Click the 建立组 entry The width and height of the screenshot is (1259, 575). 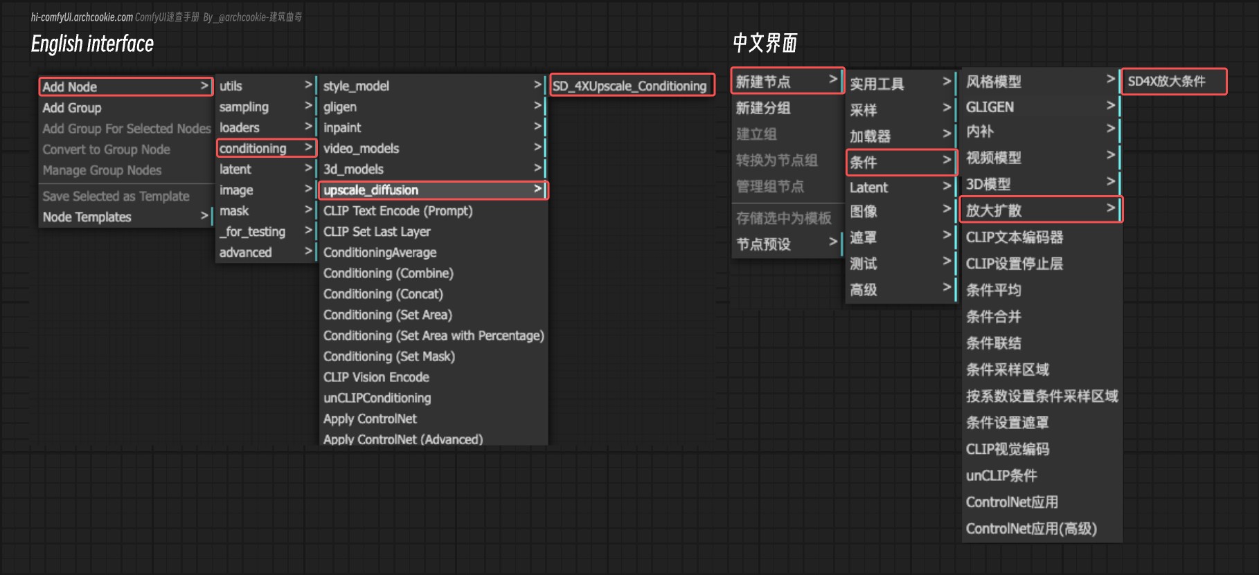click(x=787, y=134)
